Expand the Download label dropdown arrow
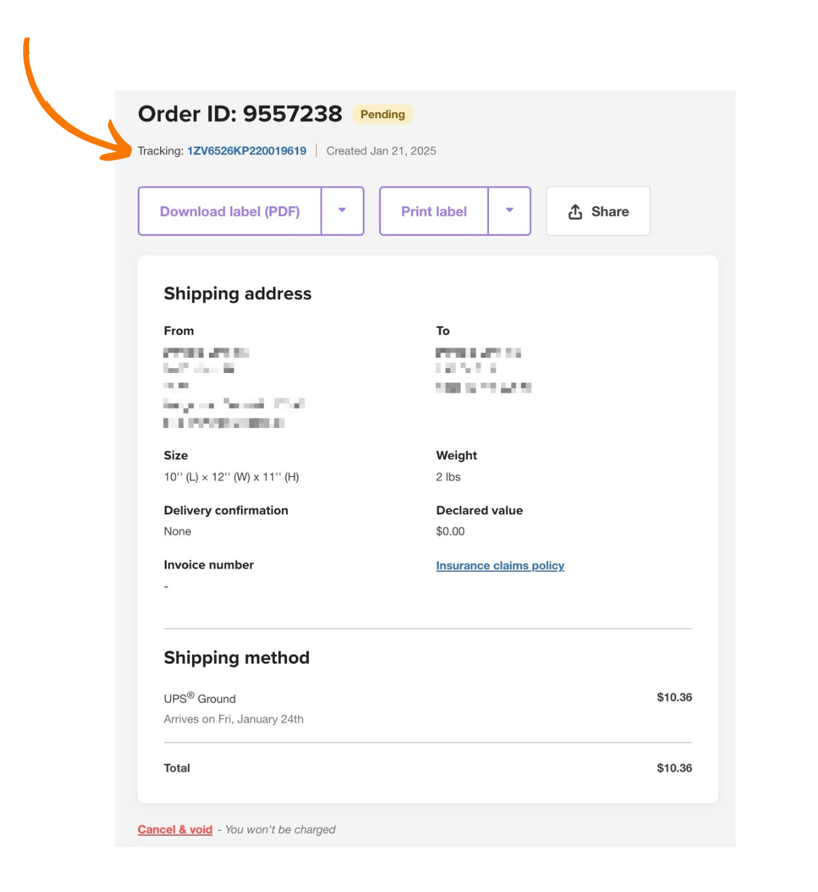818x892 pixels. click(x=342, y=211)
